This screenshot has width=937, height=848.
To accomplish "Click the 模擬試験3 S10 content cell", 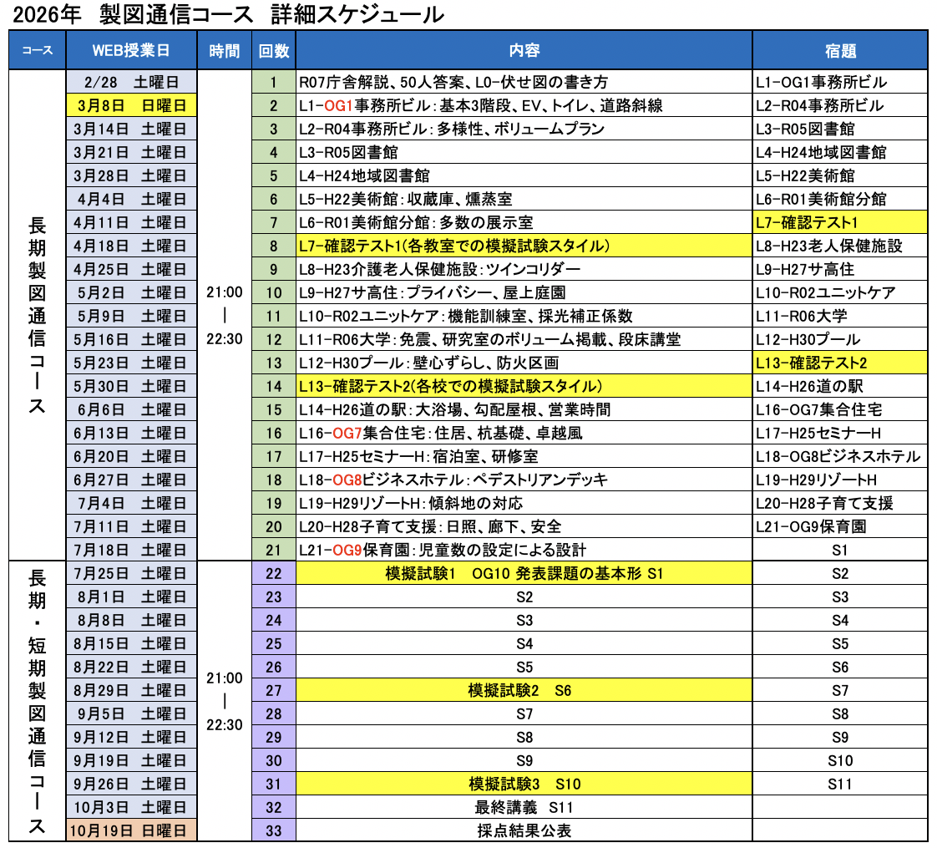I will point(524,784).
